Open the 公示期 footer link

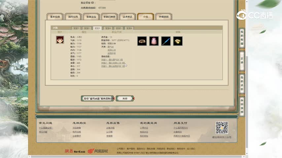tap(109, 132)
